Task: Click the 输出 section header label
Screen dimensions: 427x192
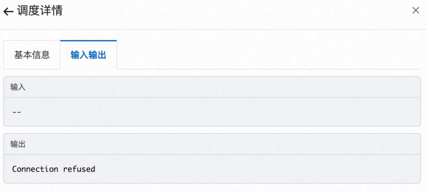Action: click(18, 144)
